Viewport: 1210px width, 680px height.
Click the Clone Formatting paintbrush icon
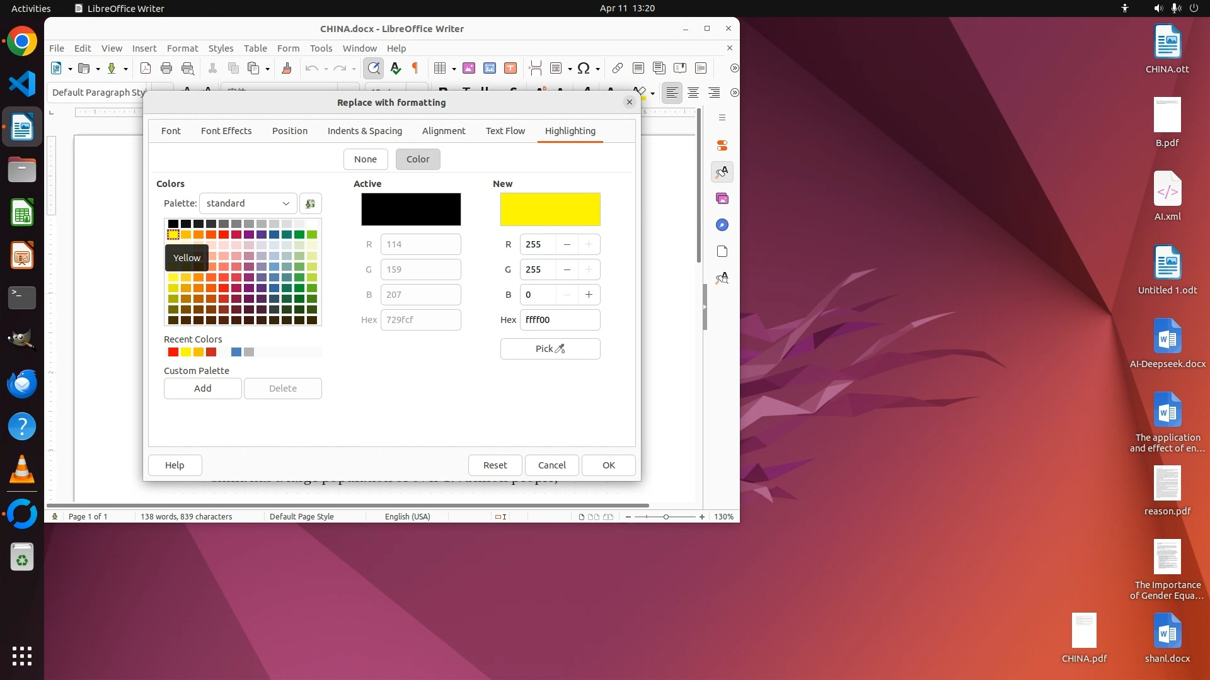coord(287,68)
